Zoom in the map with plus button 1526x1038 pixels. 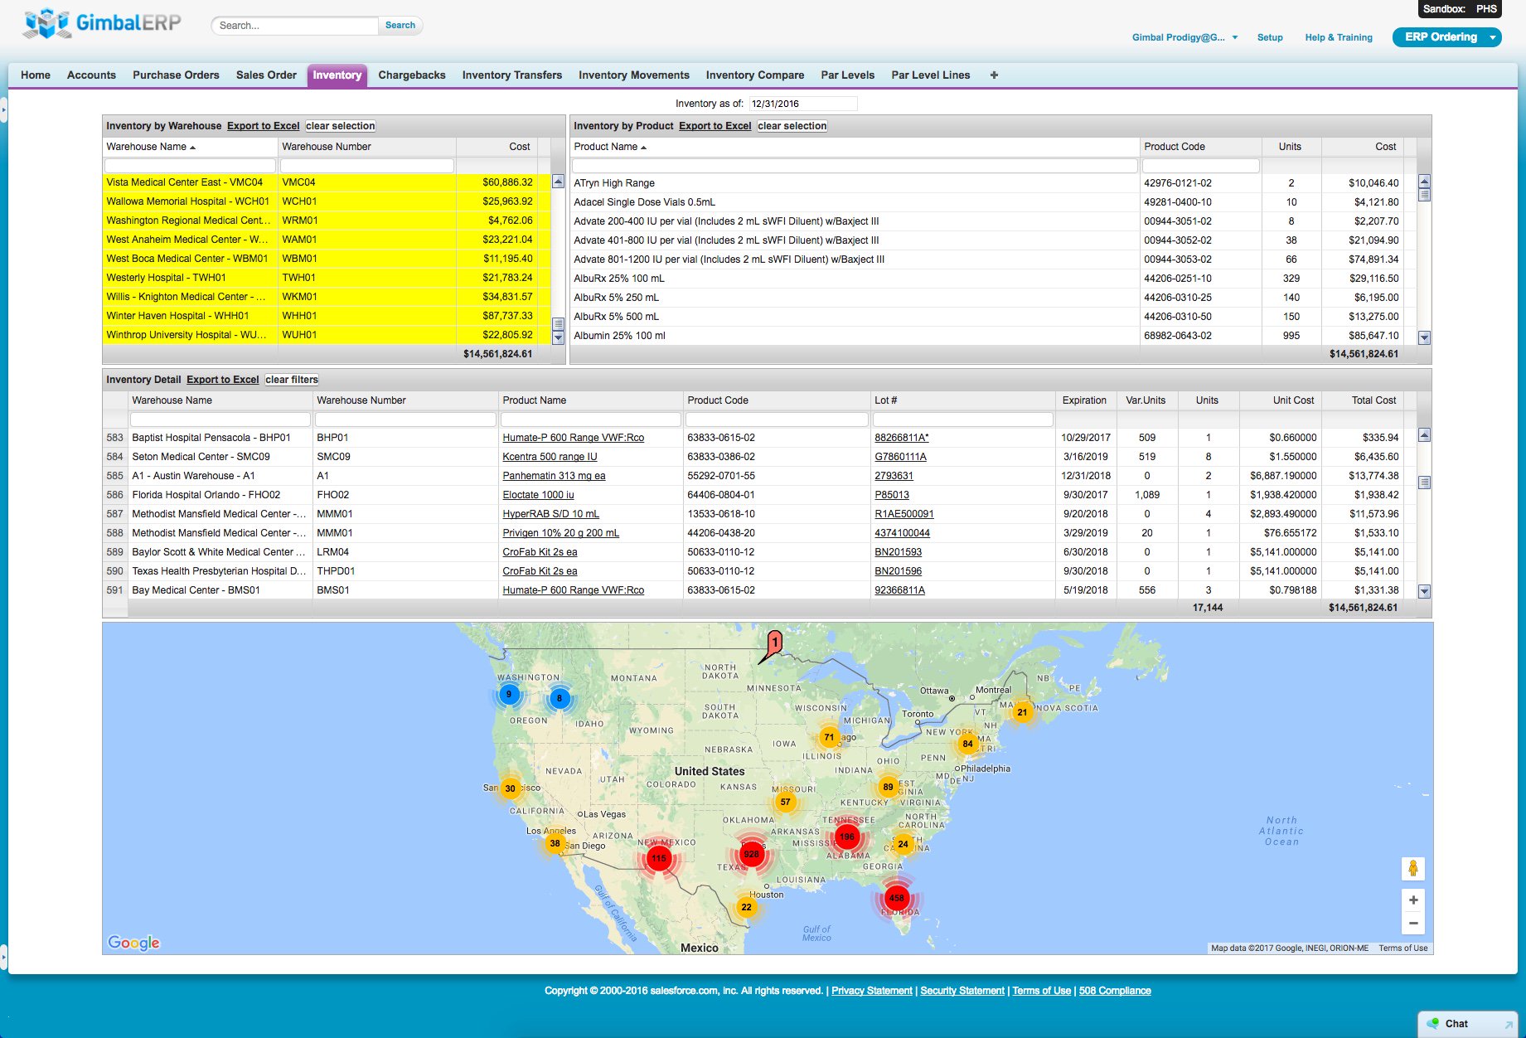pos(1413,900)
